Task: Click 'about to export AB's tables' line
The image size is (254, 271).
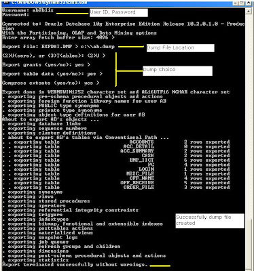Action: 86,138
